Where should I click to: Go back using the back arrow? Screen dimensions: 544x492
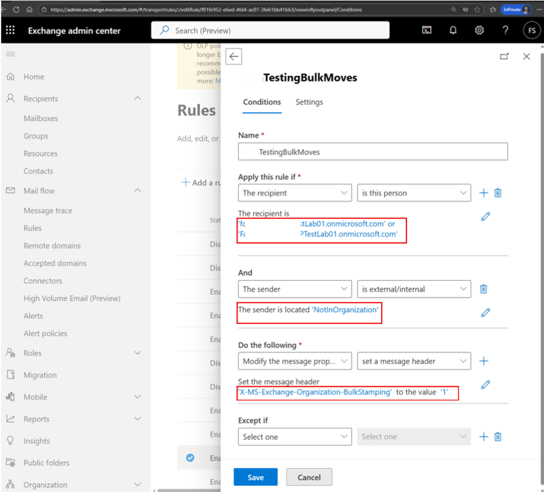click(x=233, y=56)
